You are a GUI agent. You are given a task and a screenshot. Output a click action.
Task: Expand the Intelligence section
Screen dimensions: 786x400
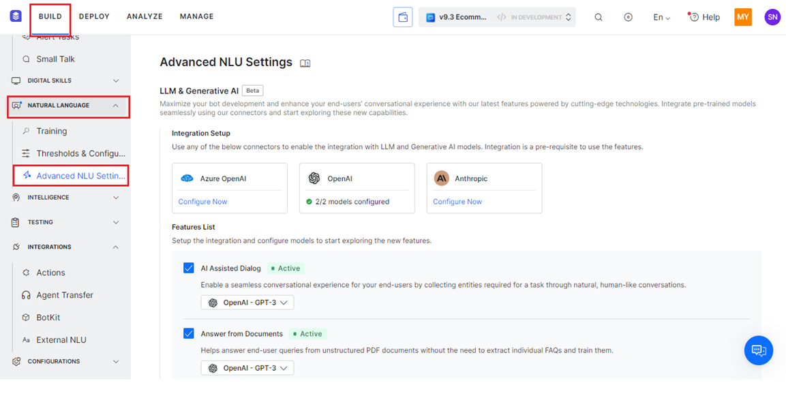click(116, 197)
